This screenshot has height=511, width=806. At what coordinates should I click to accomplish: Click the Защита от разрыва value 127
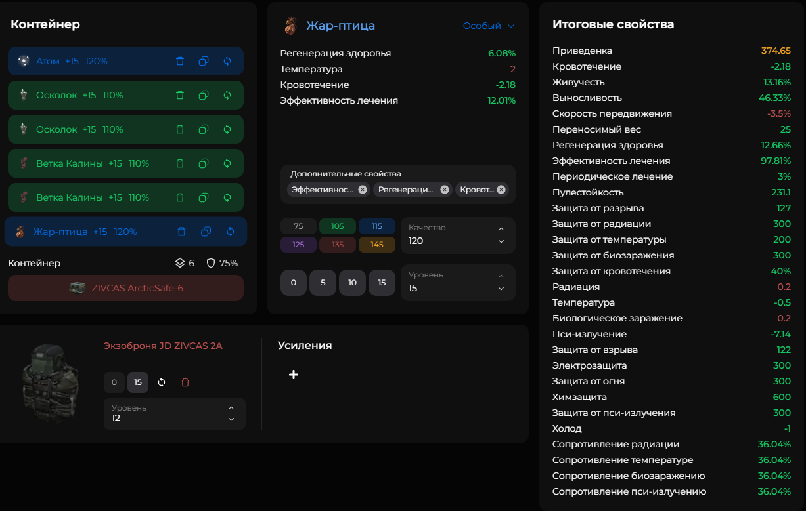tap(783, 208)
